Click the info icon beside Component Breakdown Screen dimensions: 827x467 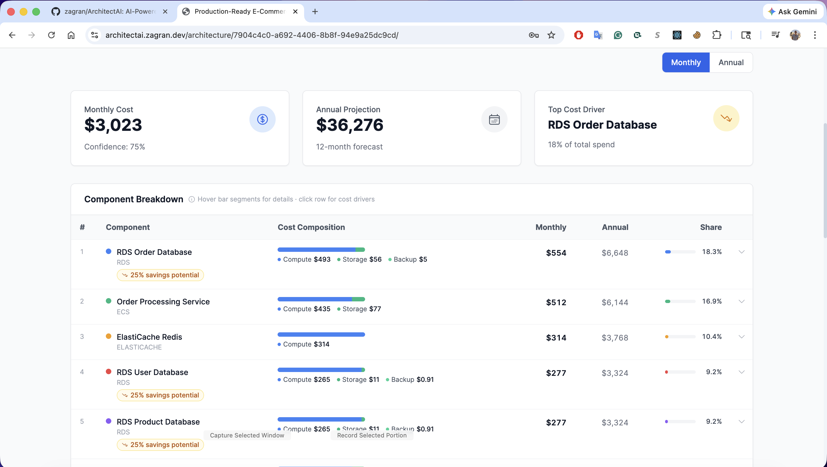(192, 199)
